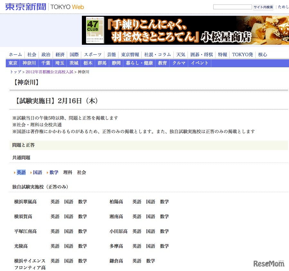
Task: Click inside the site search input box
Action: click(232, 6)
